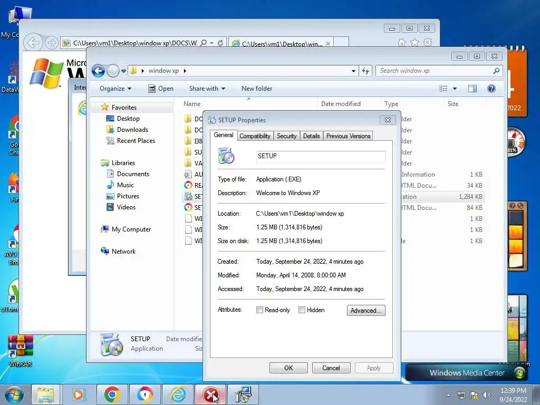
Task: Click New folder in toolbar
Action: coord(257,89)
